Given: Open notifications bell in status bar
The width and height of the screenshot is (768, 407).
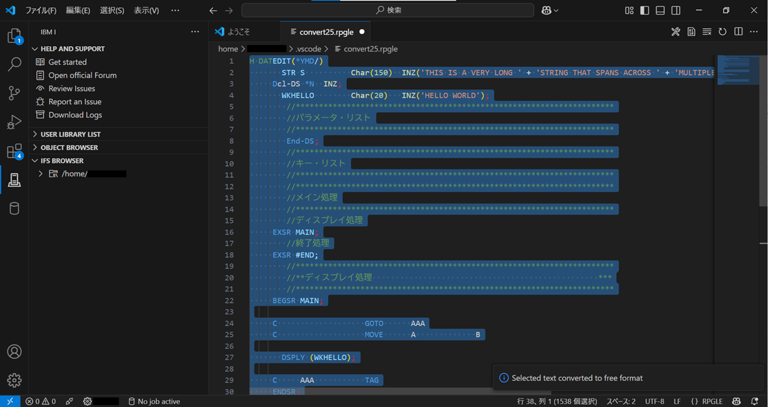Looking at the screenshot, I should (754, 401).
